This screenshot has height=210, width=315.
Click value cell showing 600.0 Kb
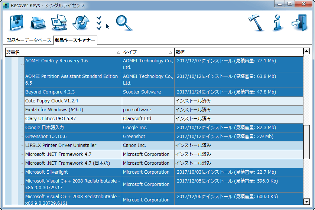pyautogui.click(x=238, y=199)
